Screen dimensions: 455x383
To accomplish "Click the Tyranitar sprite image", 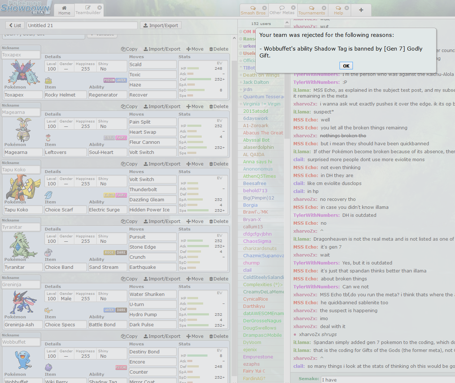I will 22,245.
